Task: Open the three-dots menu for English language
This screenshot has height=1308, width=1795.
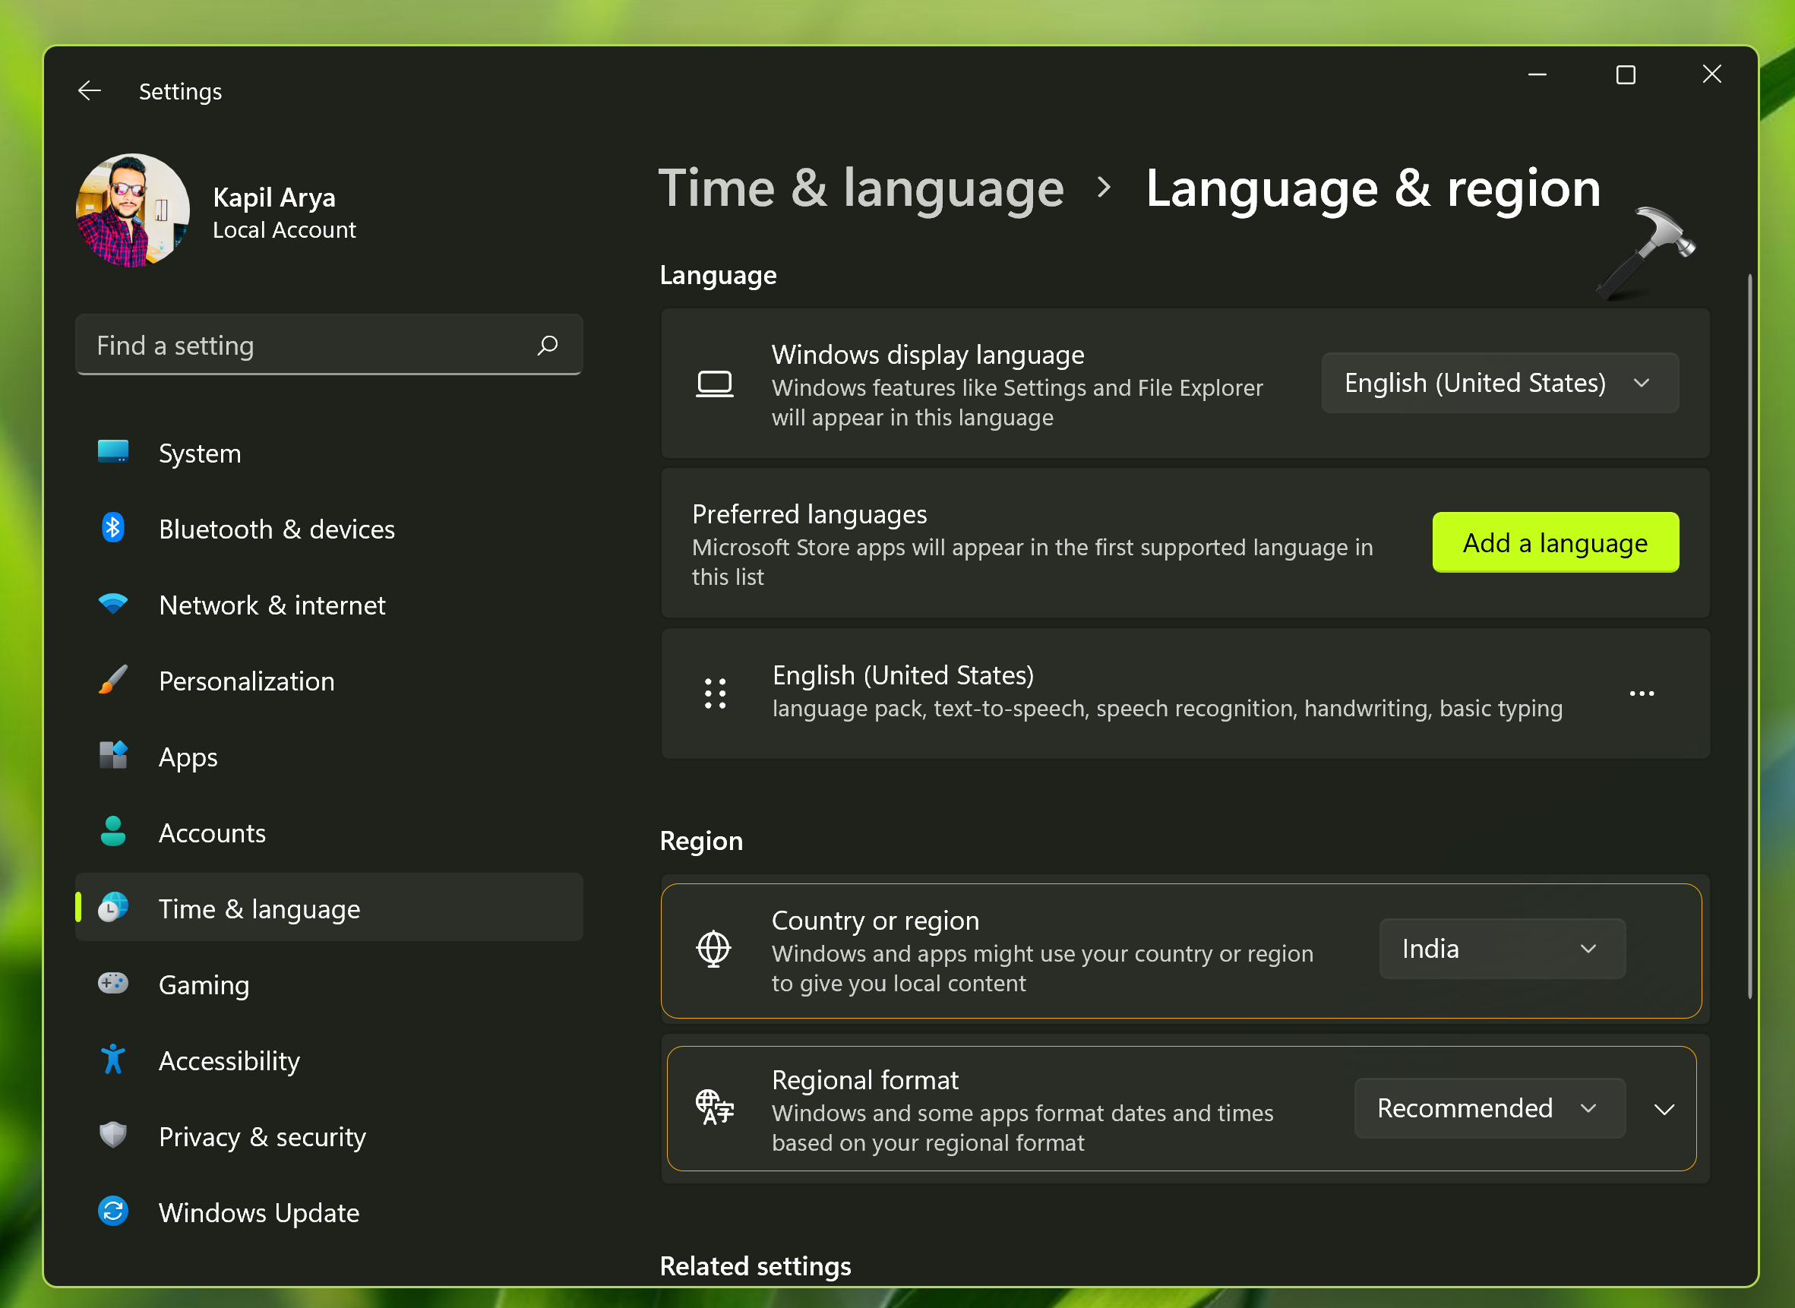Action: coord(1642,693)
